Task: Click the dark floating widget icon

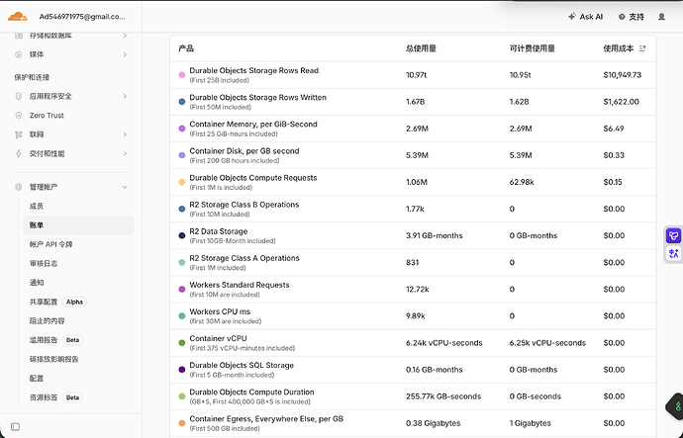Action: coord(676,406)
